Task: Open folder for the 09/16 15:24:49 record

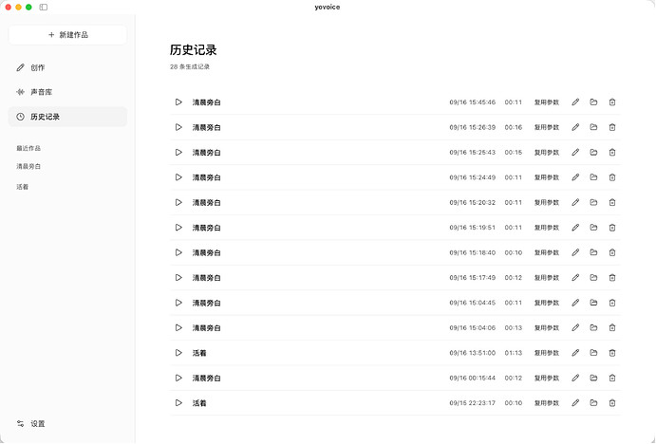Action: point(593,177)
